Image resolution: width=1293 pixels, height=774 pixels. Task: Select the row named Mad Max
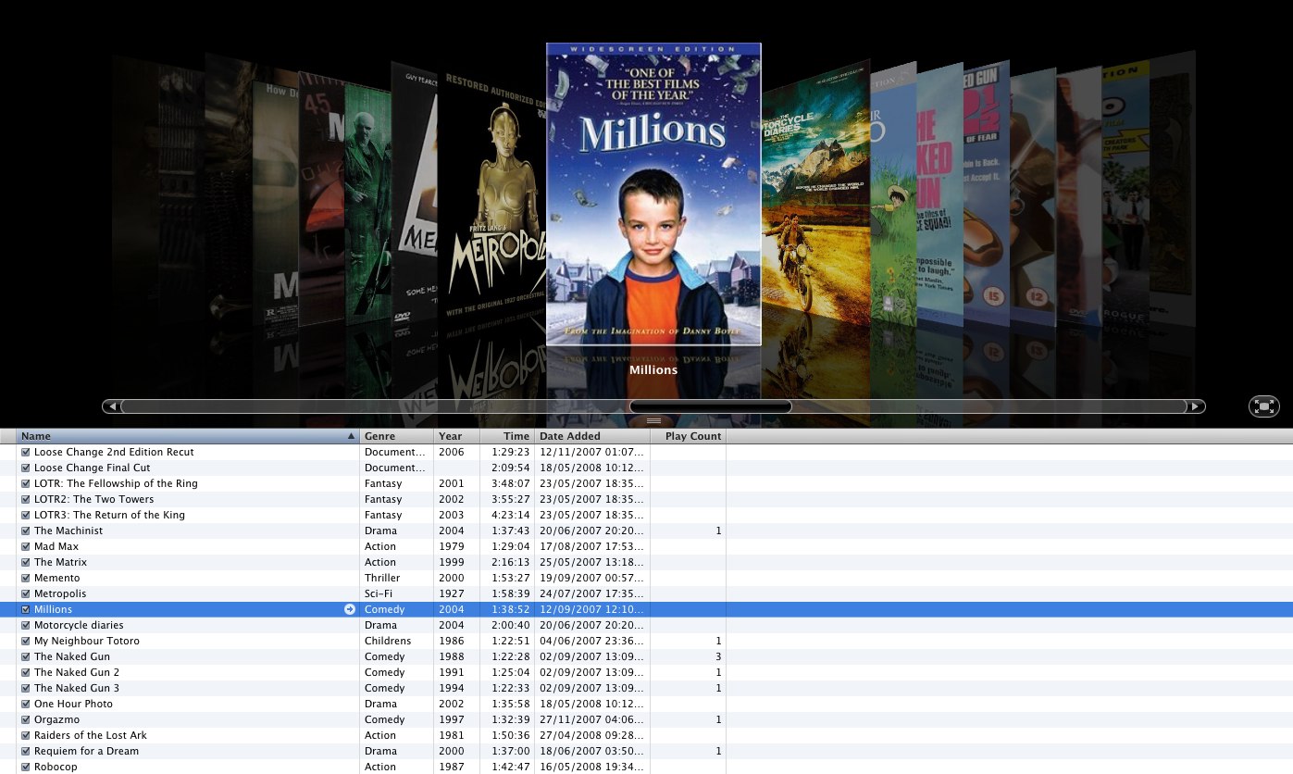646,546
